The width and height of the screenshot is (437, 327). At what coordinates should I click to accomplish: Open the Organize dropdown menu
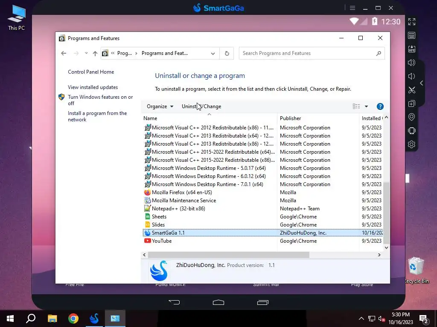click(x=160, y=106)
